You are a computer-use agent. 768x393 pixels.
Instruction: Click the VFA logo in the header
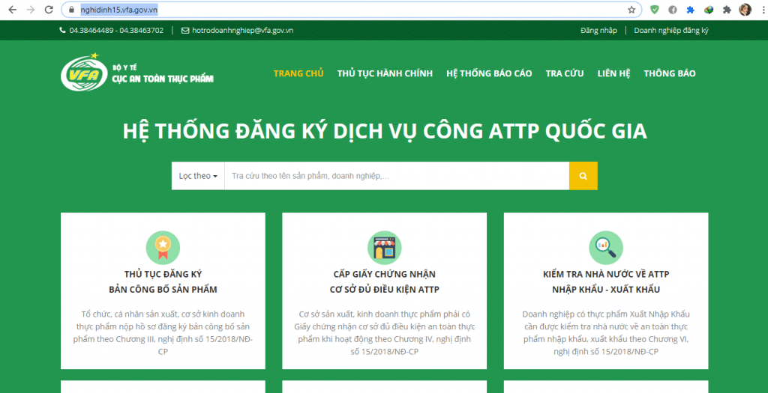tap(84, 73)
